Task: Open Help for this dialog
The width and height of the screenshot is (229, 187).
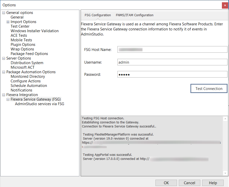Action: tap(213, 183)
